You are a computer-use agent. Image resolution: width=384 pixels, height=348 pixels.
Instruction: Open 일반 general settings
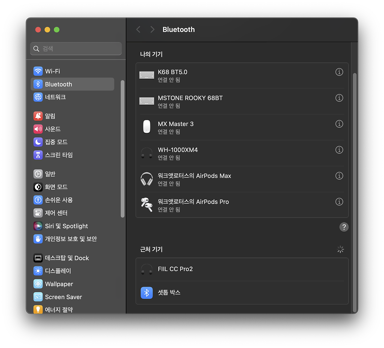click(x=72, y=174)
